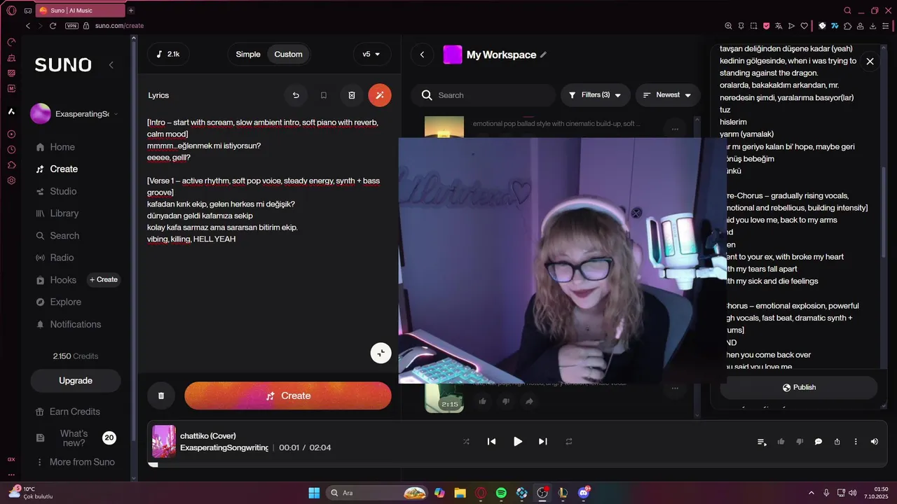Click the bookmark lyrics icon

pos(324,95)
